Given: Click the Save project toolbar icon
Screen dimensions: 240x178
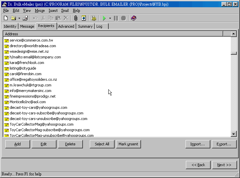Looking at the screenshot, I should [x=25, y=18].
